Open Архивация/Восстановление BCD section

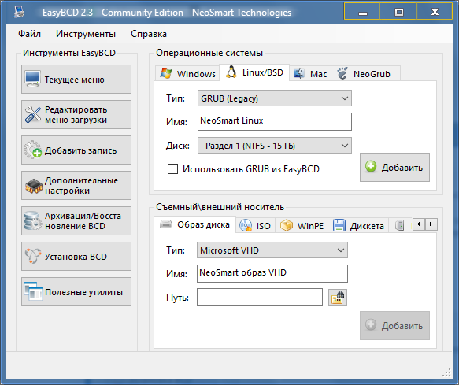pos(76,221)
